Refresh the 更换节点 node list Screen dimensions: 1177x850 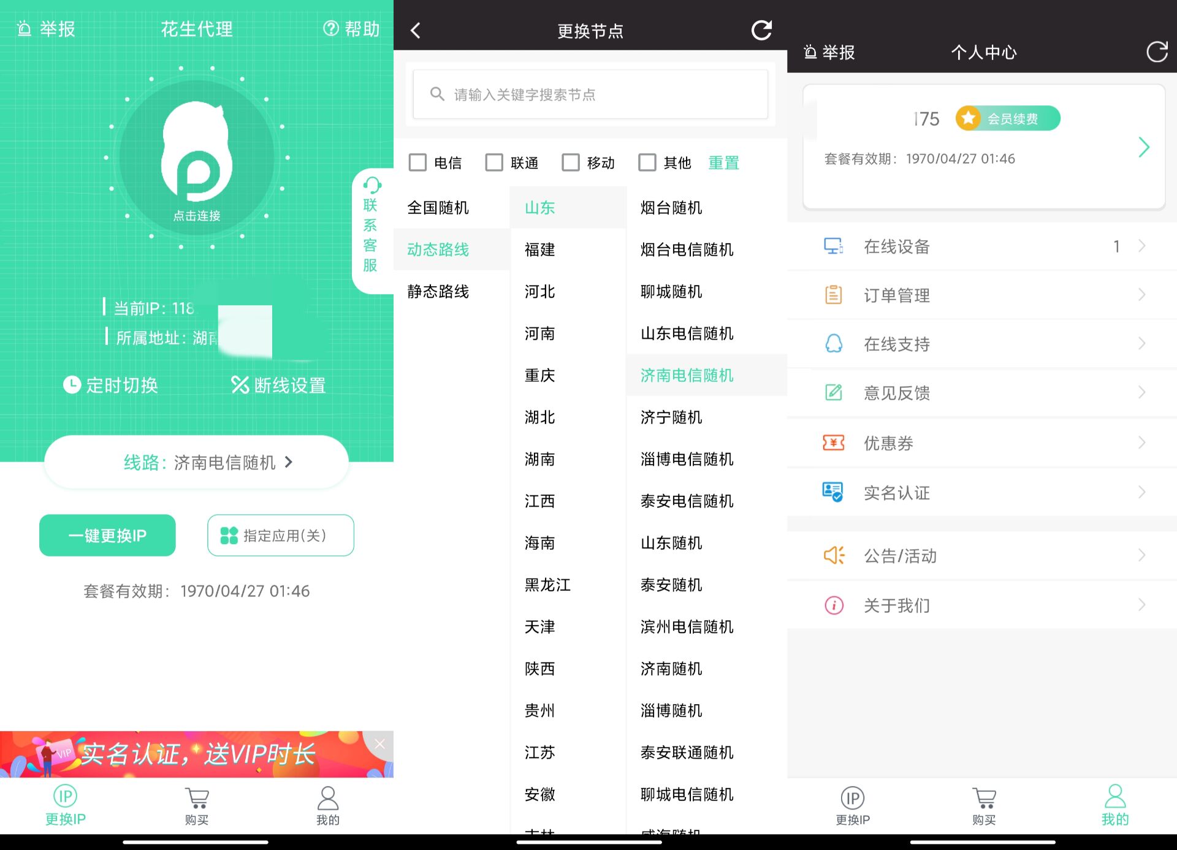pyautogui.click(x=761, y=30)
